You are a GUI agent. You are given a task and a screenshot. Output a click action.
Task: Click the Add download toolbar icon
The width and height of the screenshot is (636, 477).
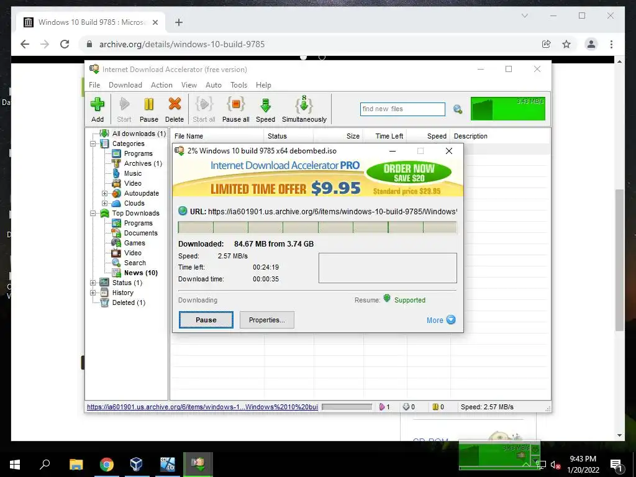98,109
